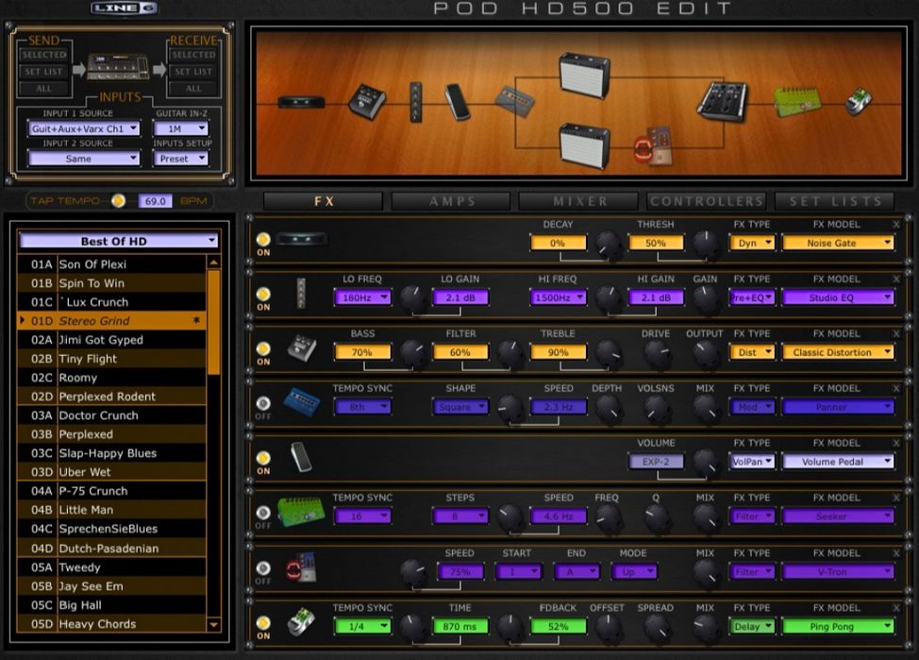Select the mixer block in signal chain
The height and width of the screenshot is (660, 919).
(x=723, y=101)
